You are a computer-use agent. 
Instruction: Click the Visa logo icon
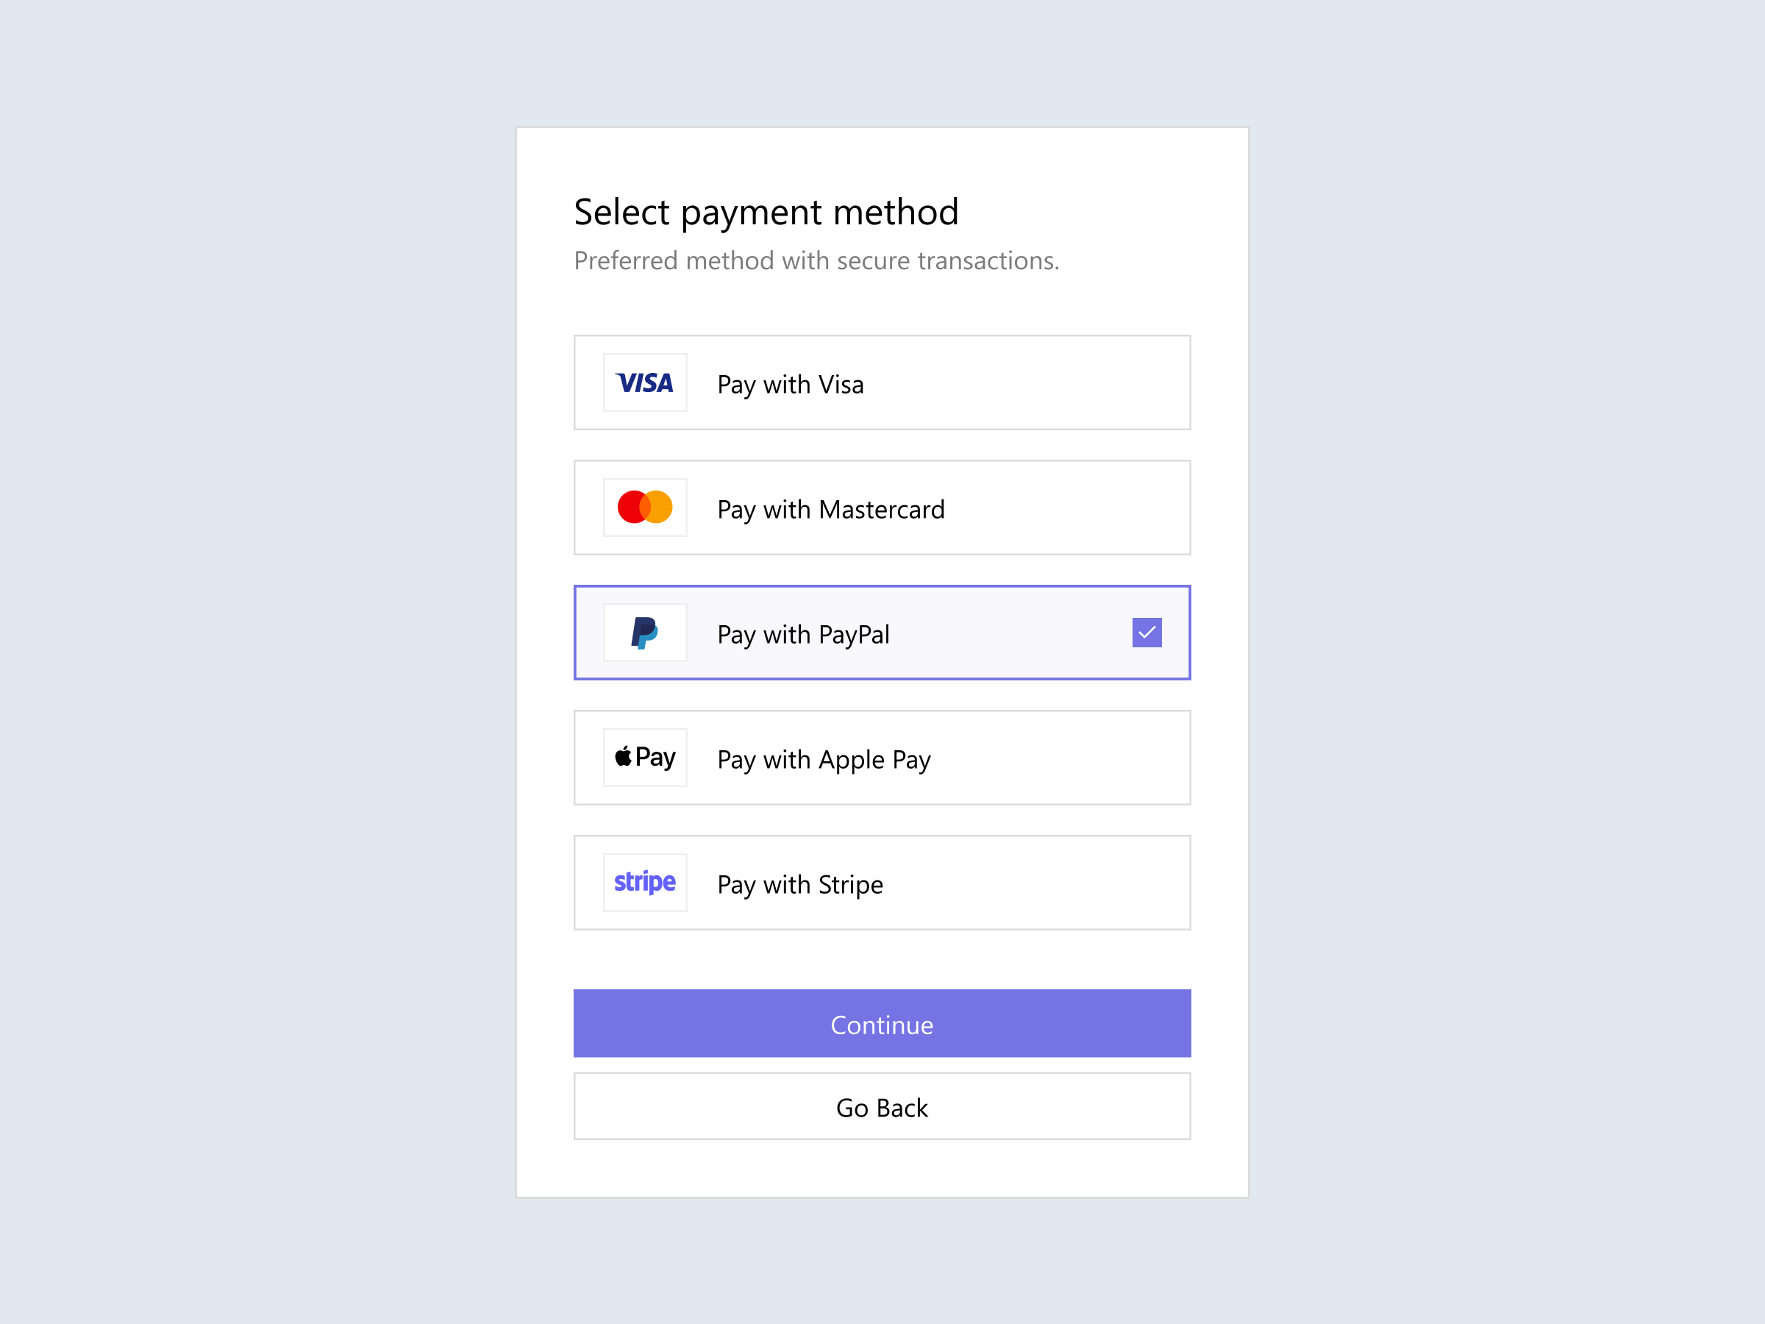click(645, 382)
